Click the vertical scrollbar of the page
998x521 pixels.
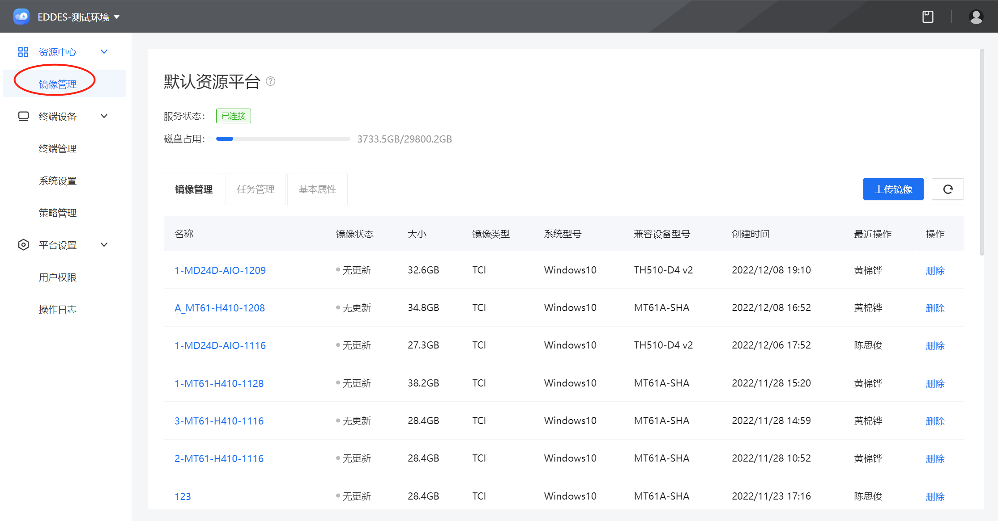982,152
